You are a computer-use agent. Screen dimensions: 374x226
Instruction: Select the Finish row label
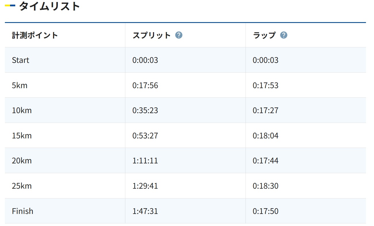[22, 211]
